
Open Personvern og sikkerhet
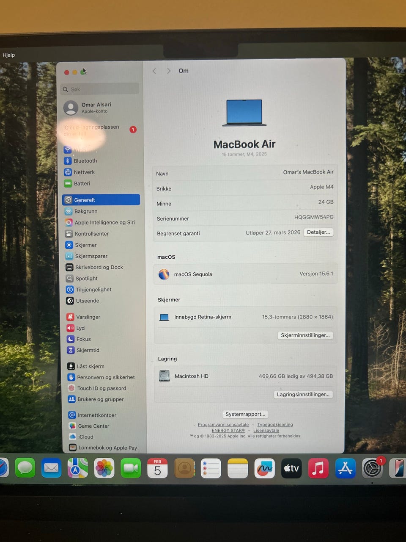pos(101,377)
